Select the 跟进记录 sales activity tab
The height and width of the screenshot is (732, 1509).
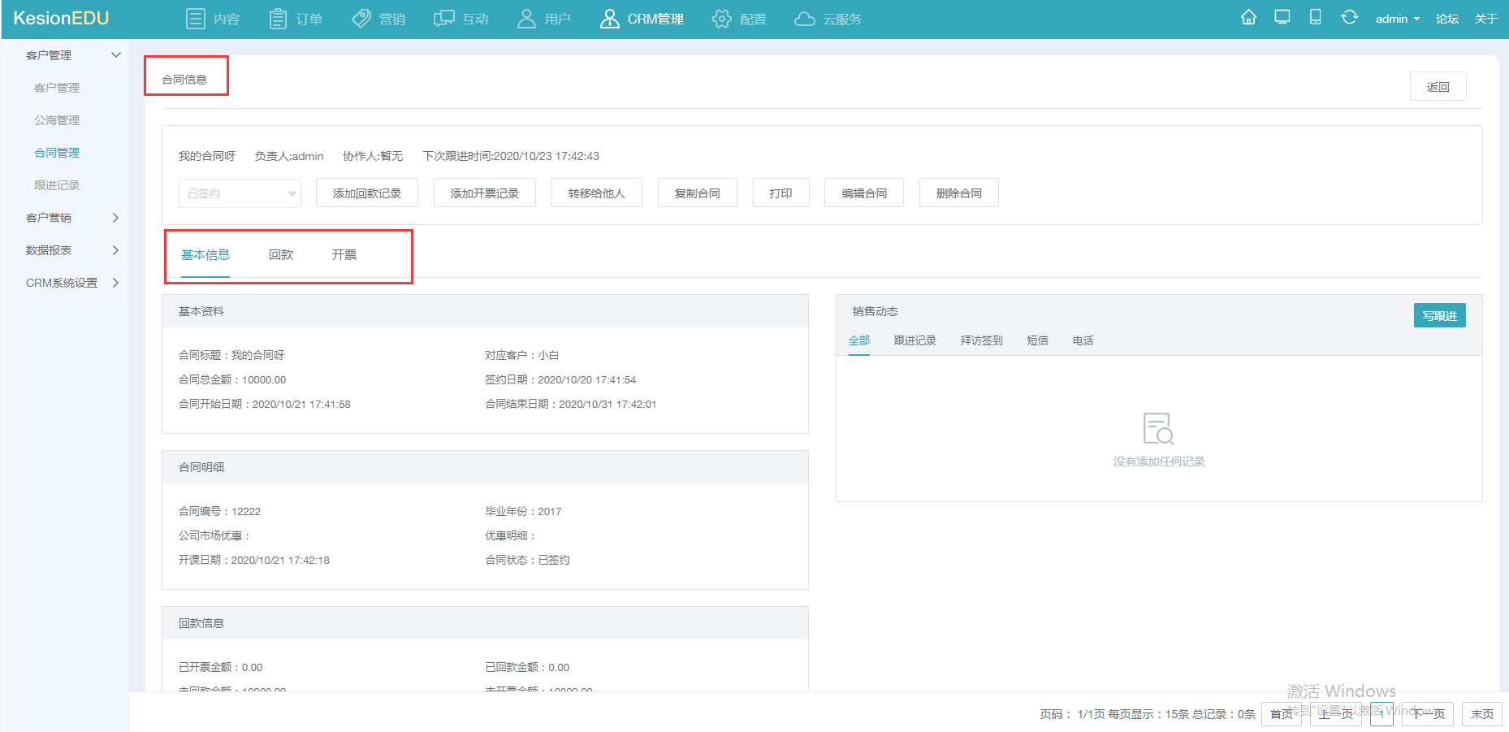[915, 340]
